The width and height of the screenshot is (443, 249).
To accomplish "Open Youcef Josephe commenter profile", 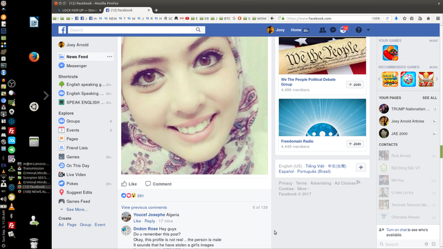I will pyautogui.click(x=149, y=215).
